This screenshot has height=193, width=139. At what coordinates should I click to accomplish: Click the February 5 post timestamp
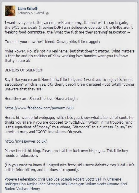tap(25, 13)
